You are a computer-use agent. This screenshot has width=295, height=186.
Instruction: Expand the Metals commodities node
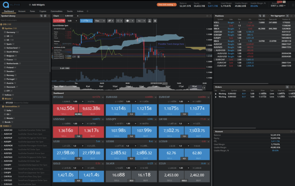coord(5,118)
